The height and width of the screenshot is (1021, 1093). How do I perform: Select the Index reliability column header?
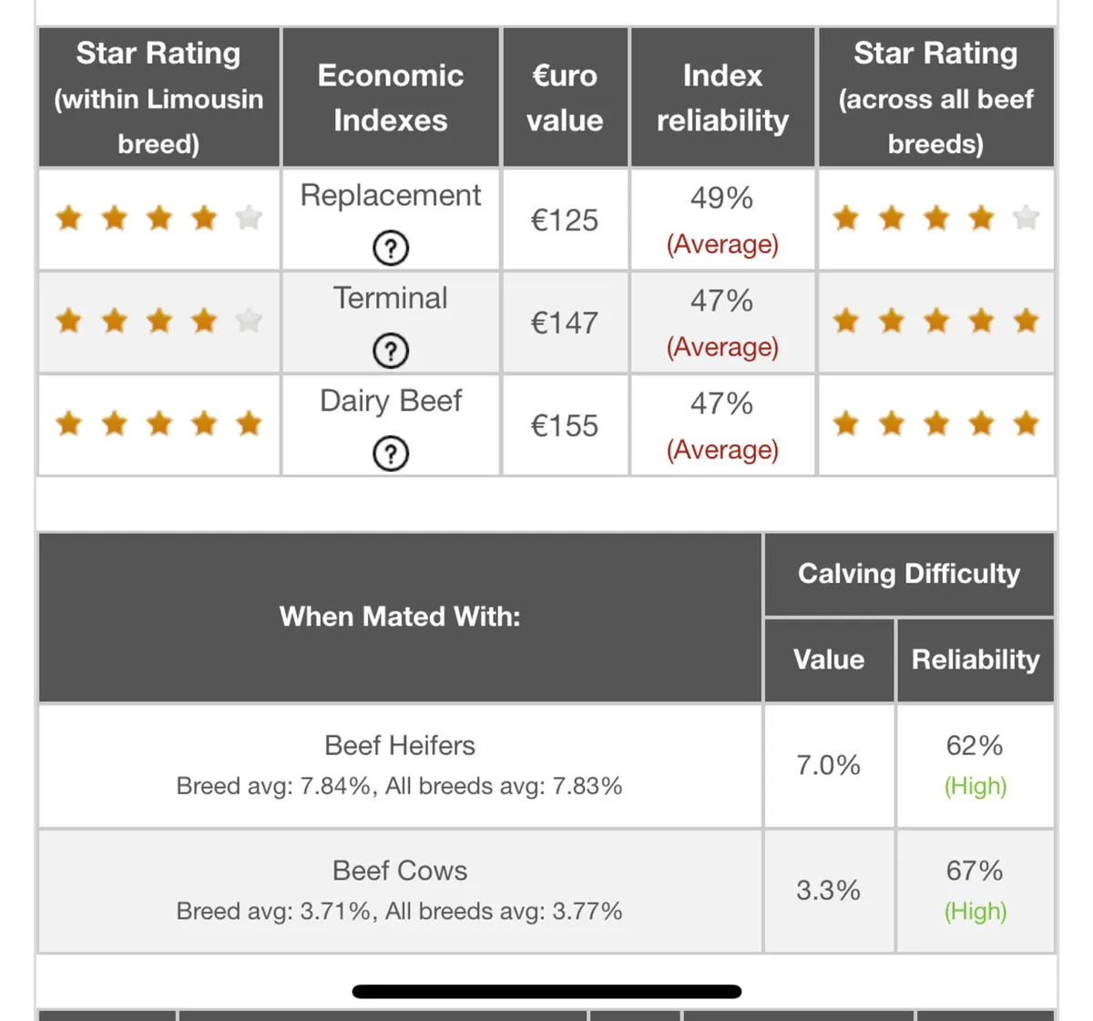pyautogui.click(x=722, y=97)
